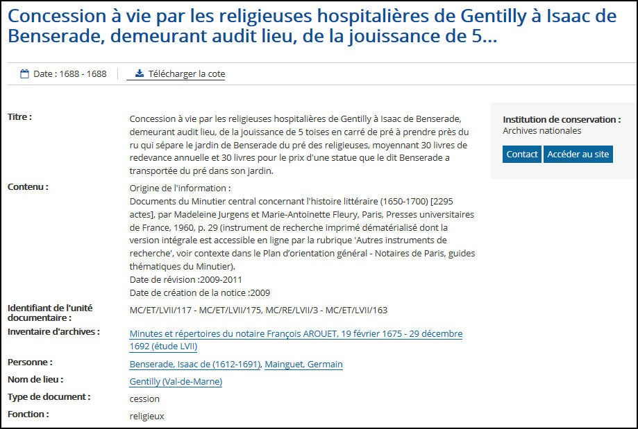Click the calendar icon beside the date
638x429 pixels.
point(25,74)
